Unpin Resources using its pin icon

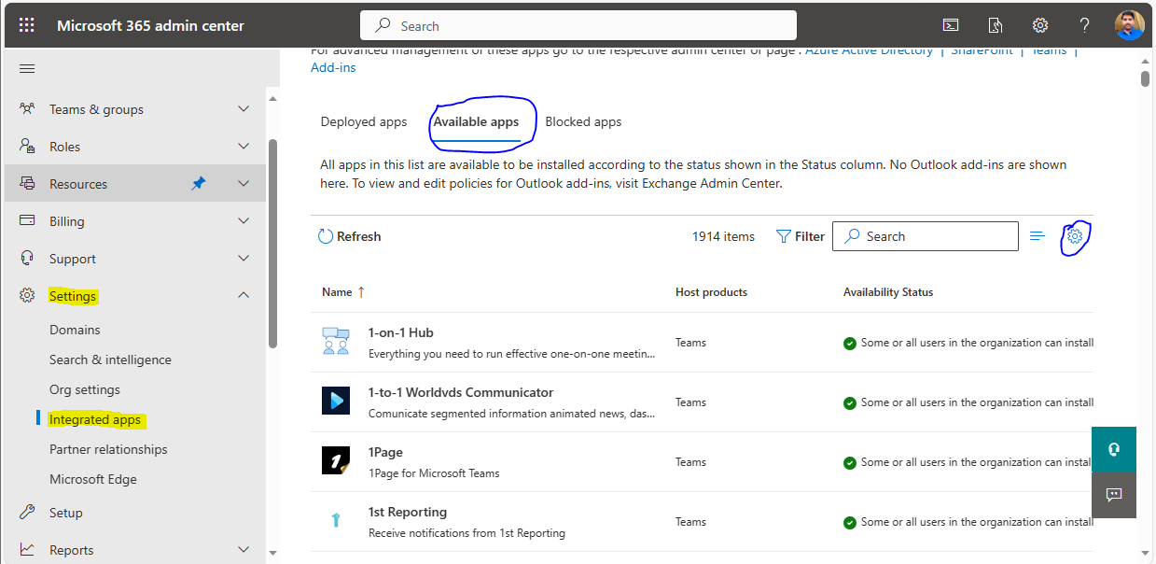[x=198, y=183]
